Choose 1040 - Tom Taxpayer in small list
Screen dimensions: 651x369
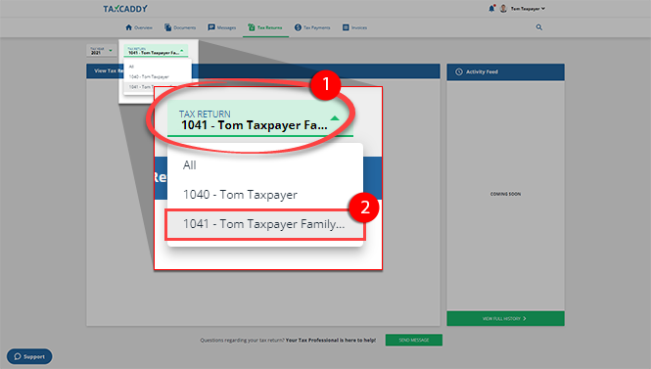click(x=149, y=76)
